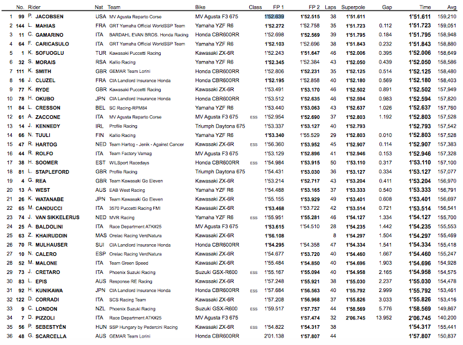This screenshot has width=463, height=345.
Task: Select rider SCARCELLA
Action: [51, 337]
